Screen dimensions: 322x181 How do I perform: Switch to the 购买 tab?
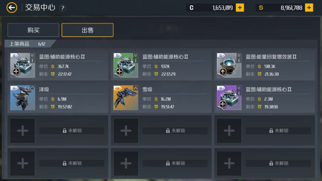pyautogui.click(x=33, y=30)
